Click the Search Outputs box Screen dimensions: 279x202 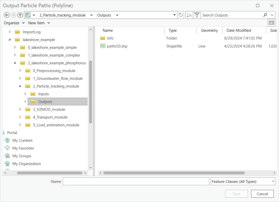(x=232, y=15)
